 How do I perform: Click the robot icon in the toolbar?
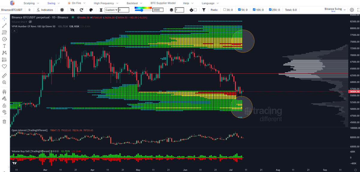tap(192, 10)
